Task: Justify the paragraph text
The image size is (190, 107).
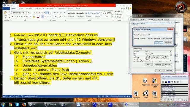Action: (x=50, y=17)
